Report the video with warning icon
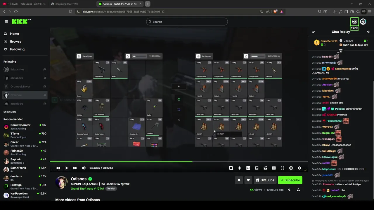This screenshot has height=210, width=374. coord(298,190)
